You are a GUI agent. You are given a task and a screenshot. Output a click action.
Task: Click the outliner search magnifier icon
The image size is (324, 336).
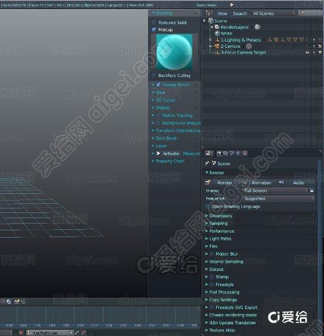point(301,13)
